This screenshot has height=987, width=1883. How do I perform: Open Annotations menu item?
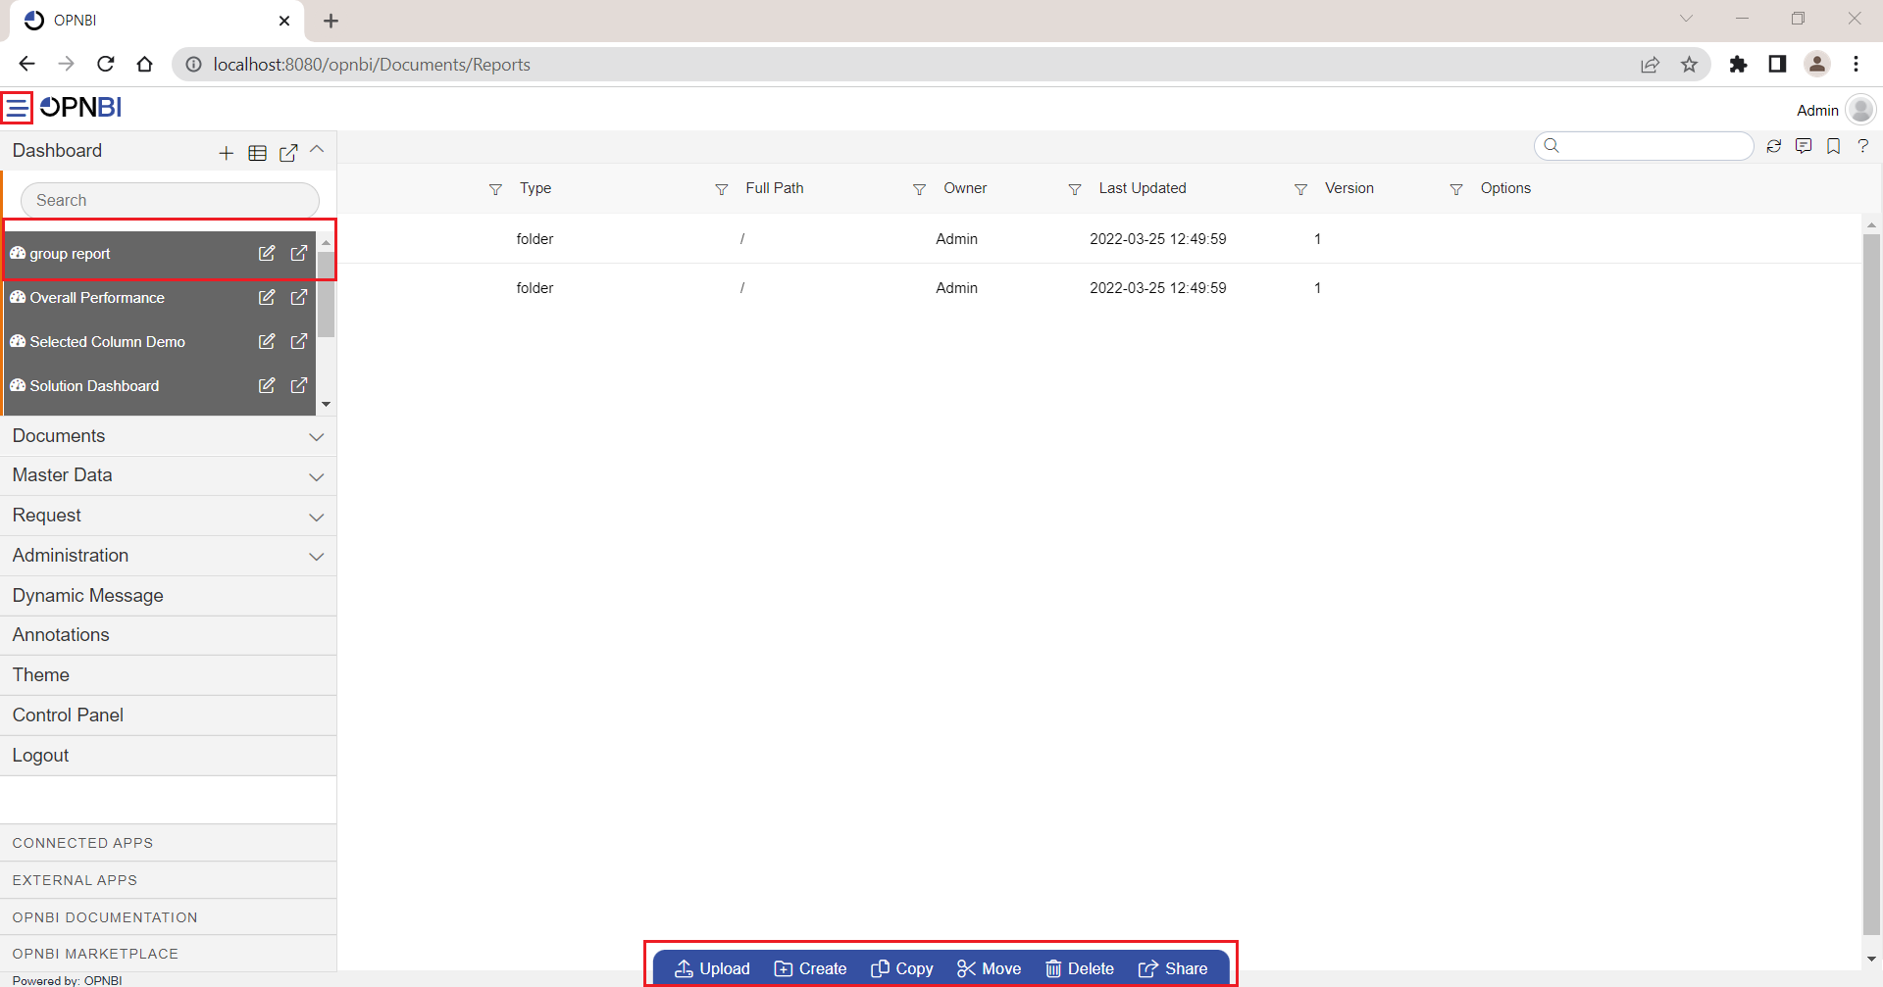pyautogui.click(x=168, y=635)
